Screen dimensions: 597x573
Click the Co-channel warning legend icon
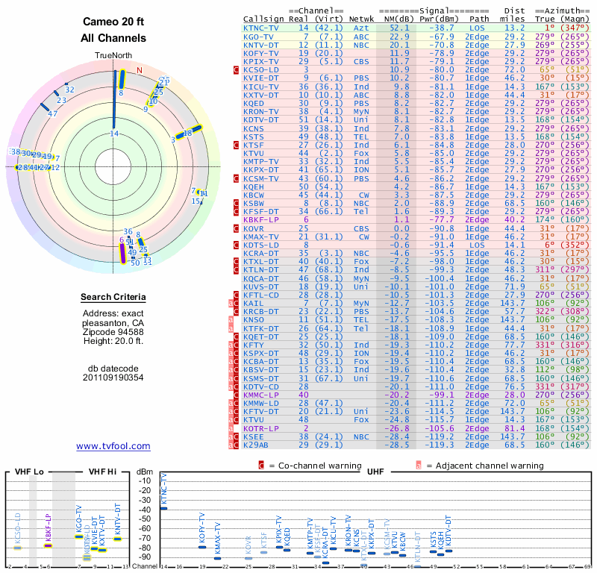coord(261,464)
